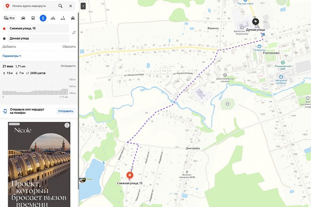
Task: Collapse the side panel with arrow button
Action: pos(83,6)
